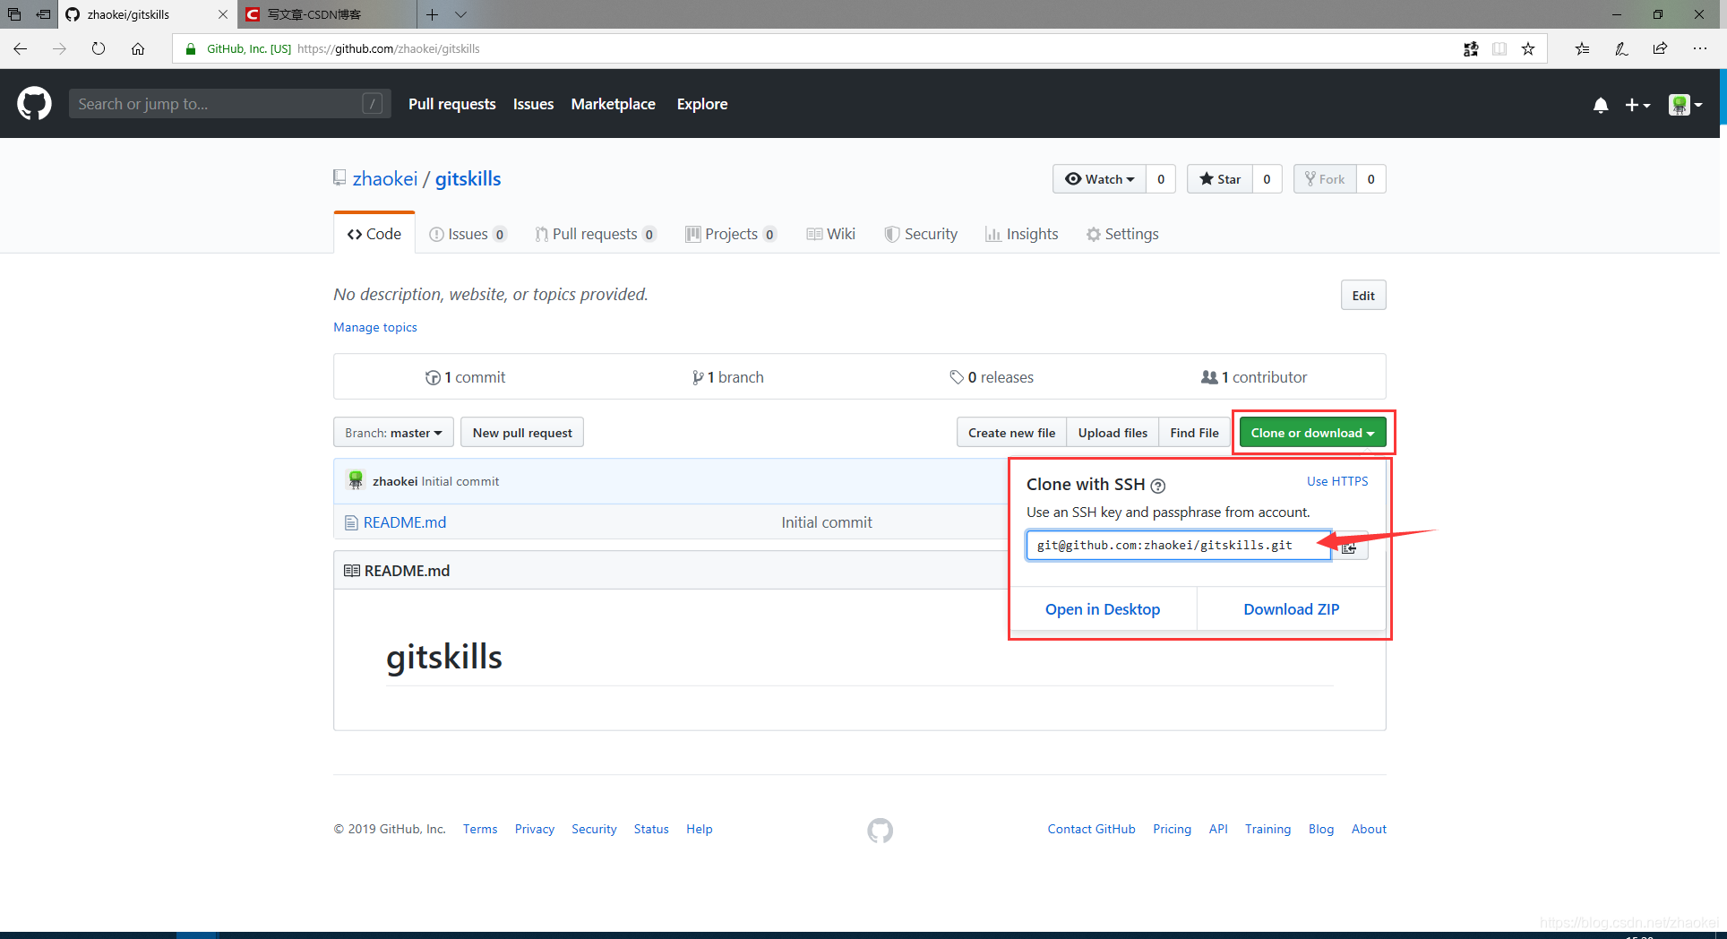Switch to the repository Issues tab
Viewport: 1727px width, 939px height.
coord(468,234)
